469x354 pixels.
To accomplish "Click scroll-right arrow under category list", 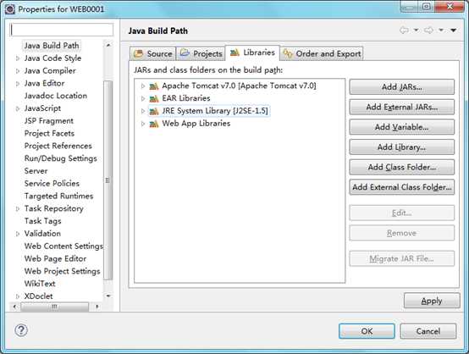I will (97, 307).
